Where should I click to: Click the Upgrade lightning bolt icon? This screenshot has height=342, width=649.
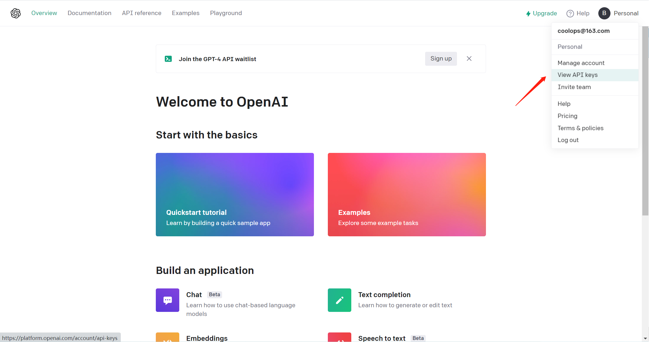click(x=528, y=14)
